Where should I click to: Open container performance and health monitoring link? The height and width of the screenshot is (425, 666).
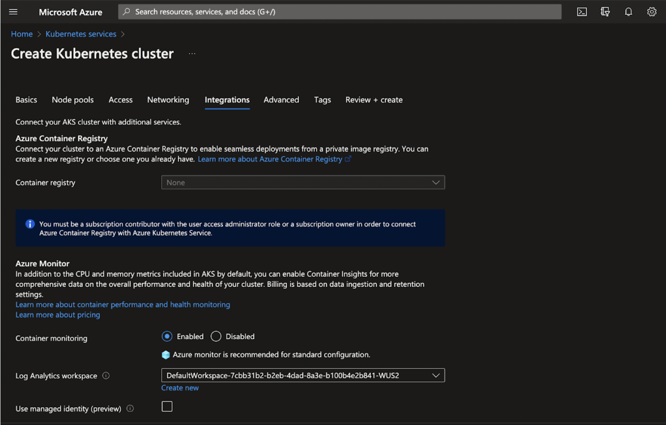tap(123, 305)
